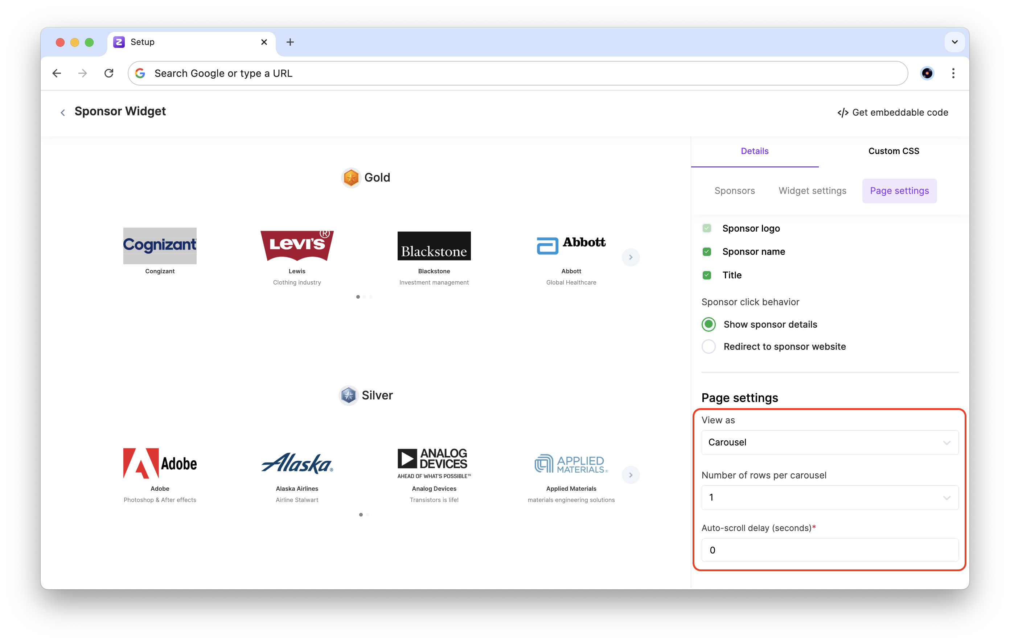Go to the Sponsors sub-tab
Viewport: 1010px width, 643px height.
click(x=734, y=191)
